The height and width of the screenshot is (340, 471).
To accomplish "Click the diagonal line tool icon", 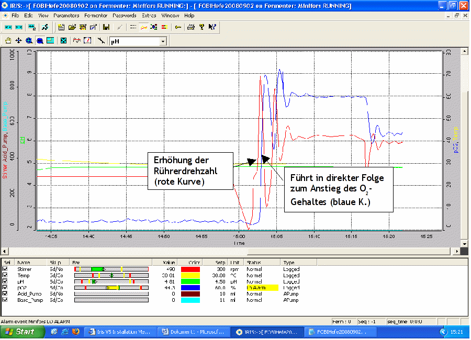I will [x=101, y=41].
